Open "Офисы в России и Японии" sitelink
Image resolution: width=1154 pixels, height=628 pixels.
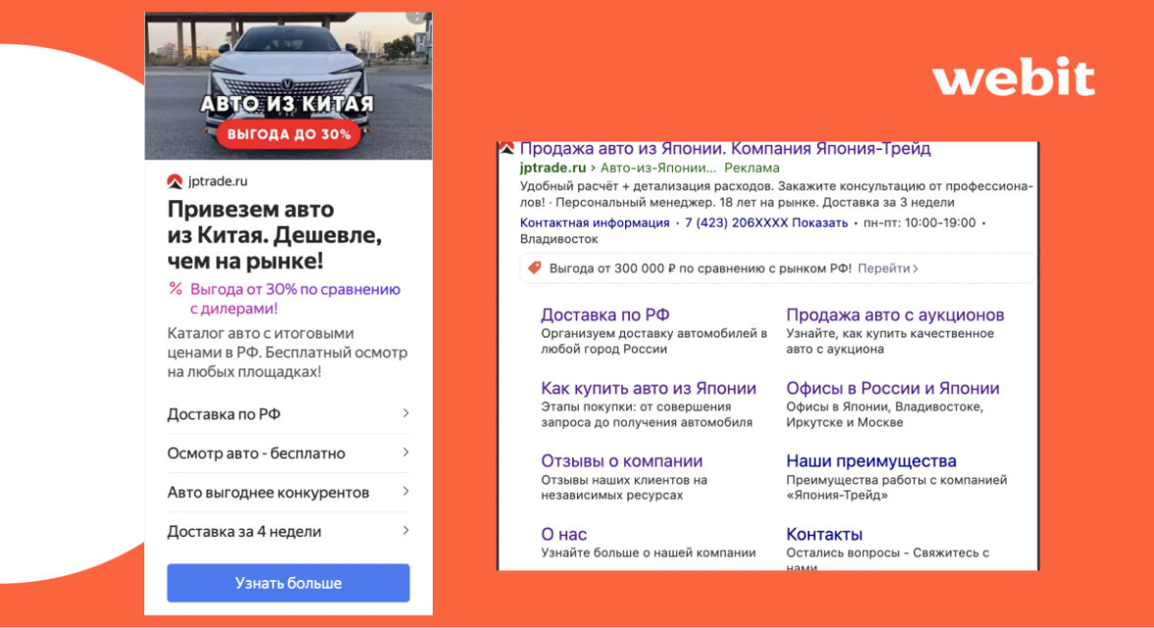coord(892,389)
